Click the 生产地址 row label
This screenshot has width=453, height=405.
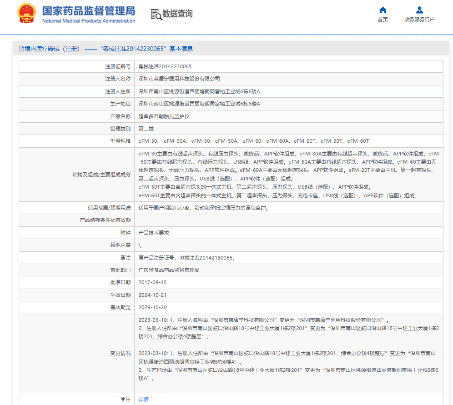(121, 104)
